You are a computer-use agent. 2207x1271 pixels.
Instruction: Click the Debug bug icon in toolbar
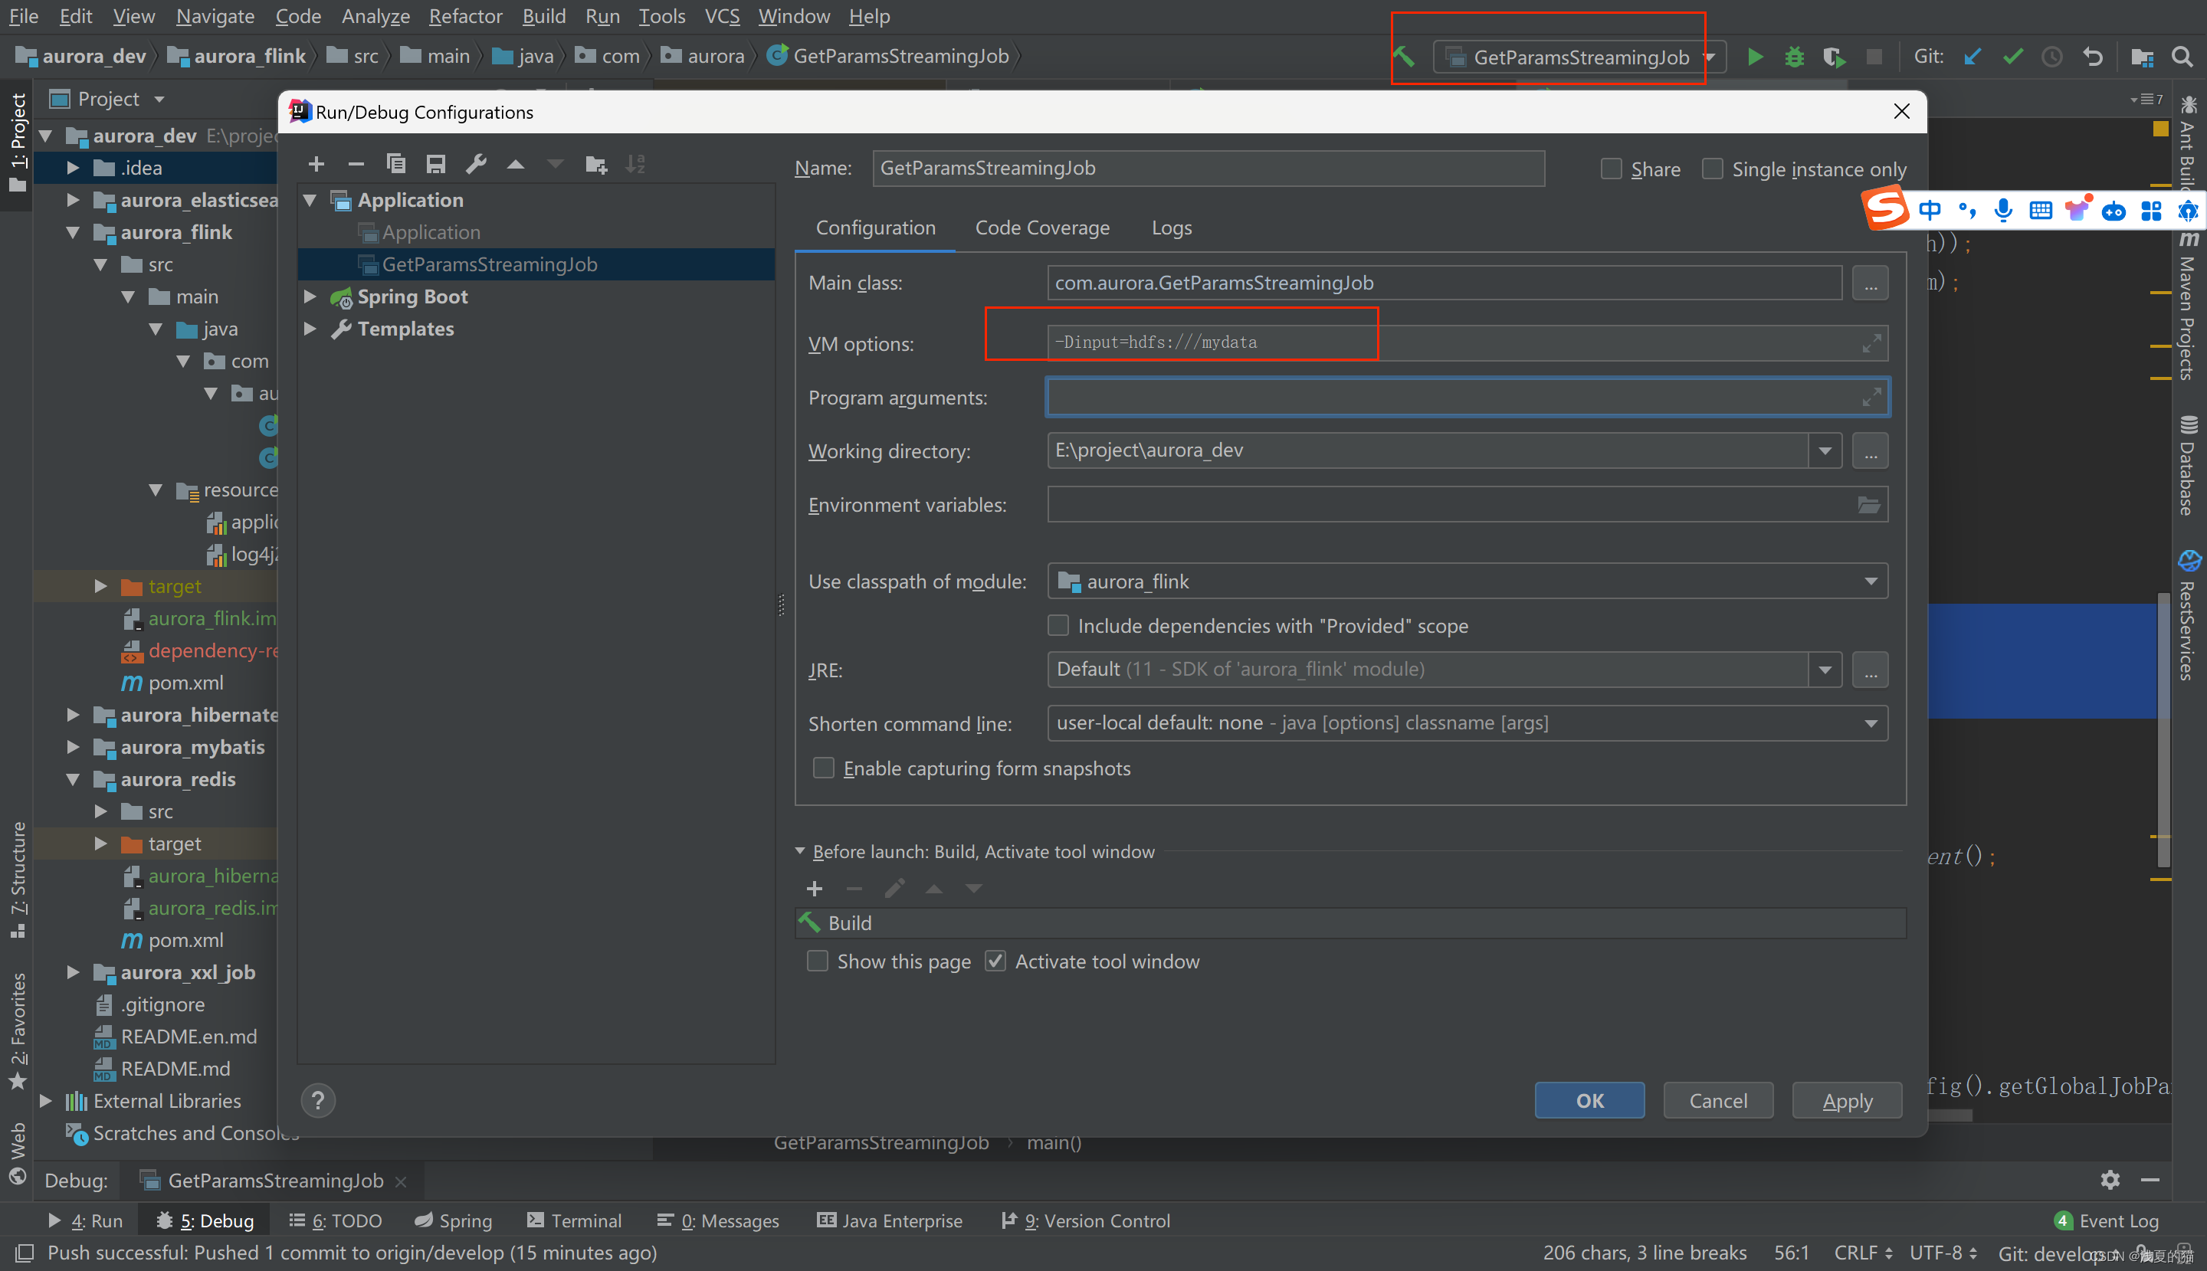[1794, 57]
